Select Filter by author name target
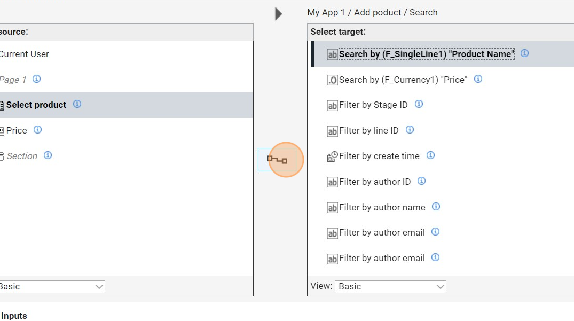The image size is (574, 321). point(382,207)
